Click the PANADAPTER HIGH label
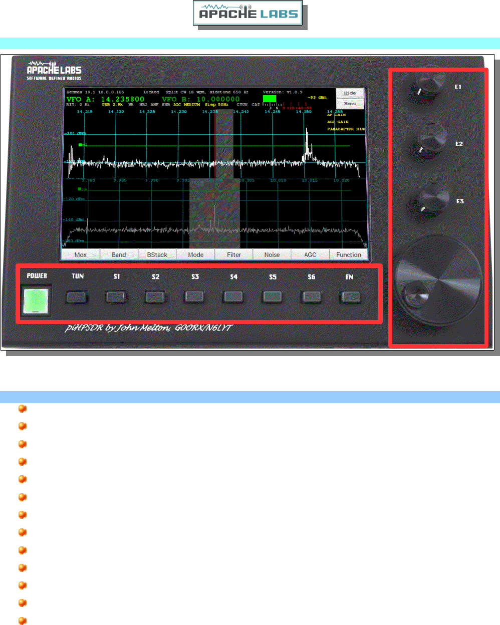 coord(346,129)
